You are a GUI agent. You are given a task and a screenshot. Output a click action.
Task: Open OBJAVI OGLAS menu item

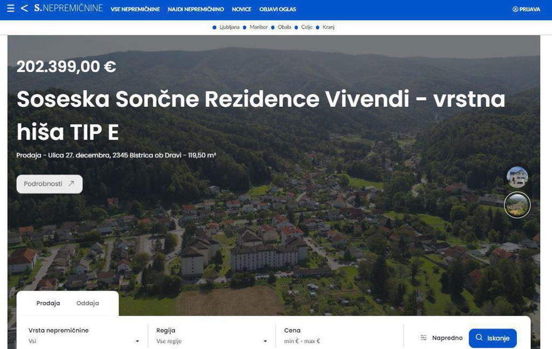pyautogui.click(x=278, y=9)
